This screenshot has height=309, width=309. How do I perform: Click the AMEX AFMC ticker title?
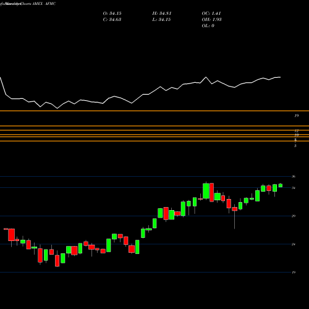[44, 4]
